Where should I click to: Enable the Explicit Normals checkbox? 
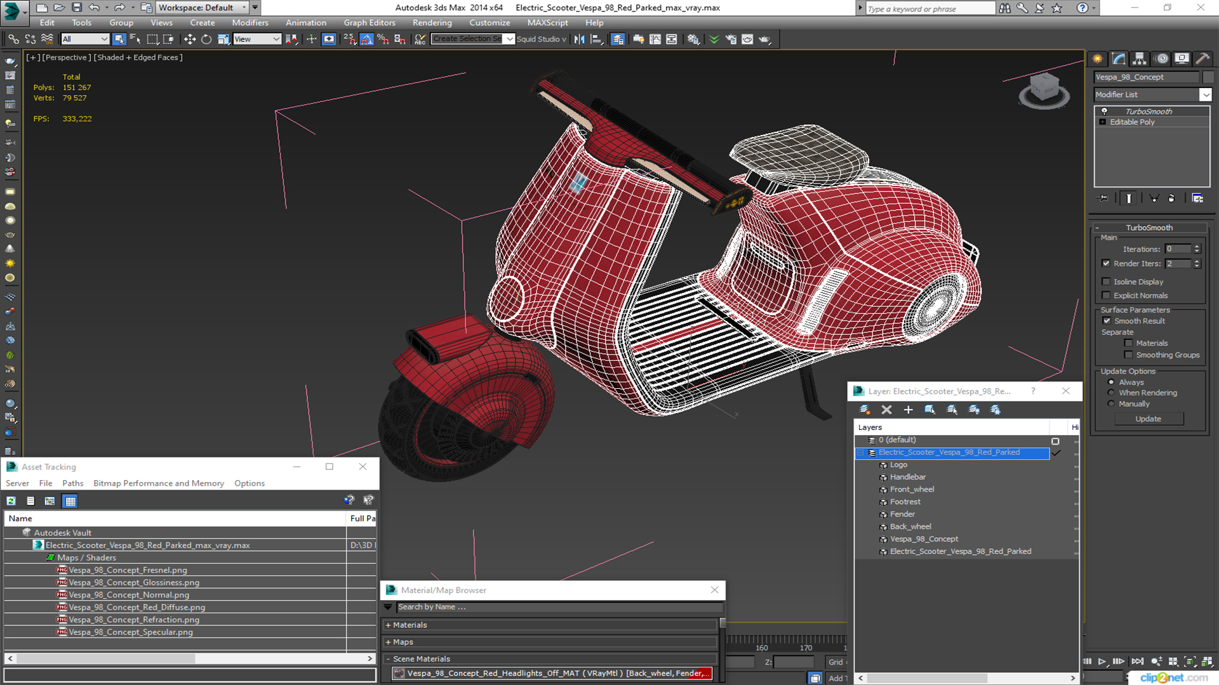pos(1106,296)
